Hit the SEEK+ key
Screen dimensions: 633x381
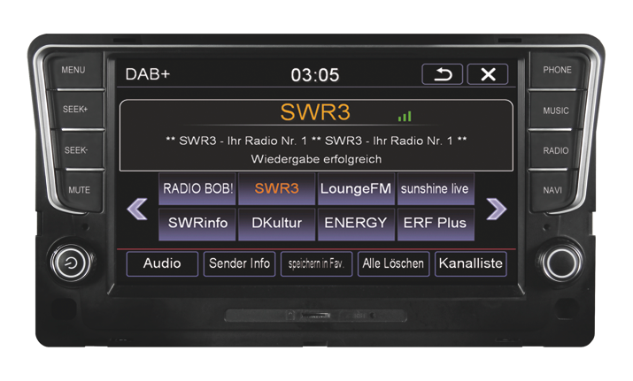(76, 110)
